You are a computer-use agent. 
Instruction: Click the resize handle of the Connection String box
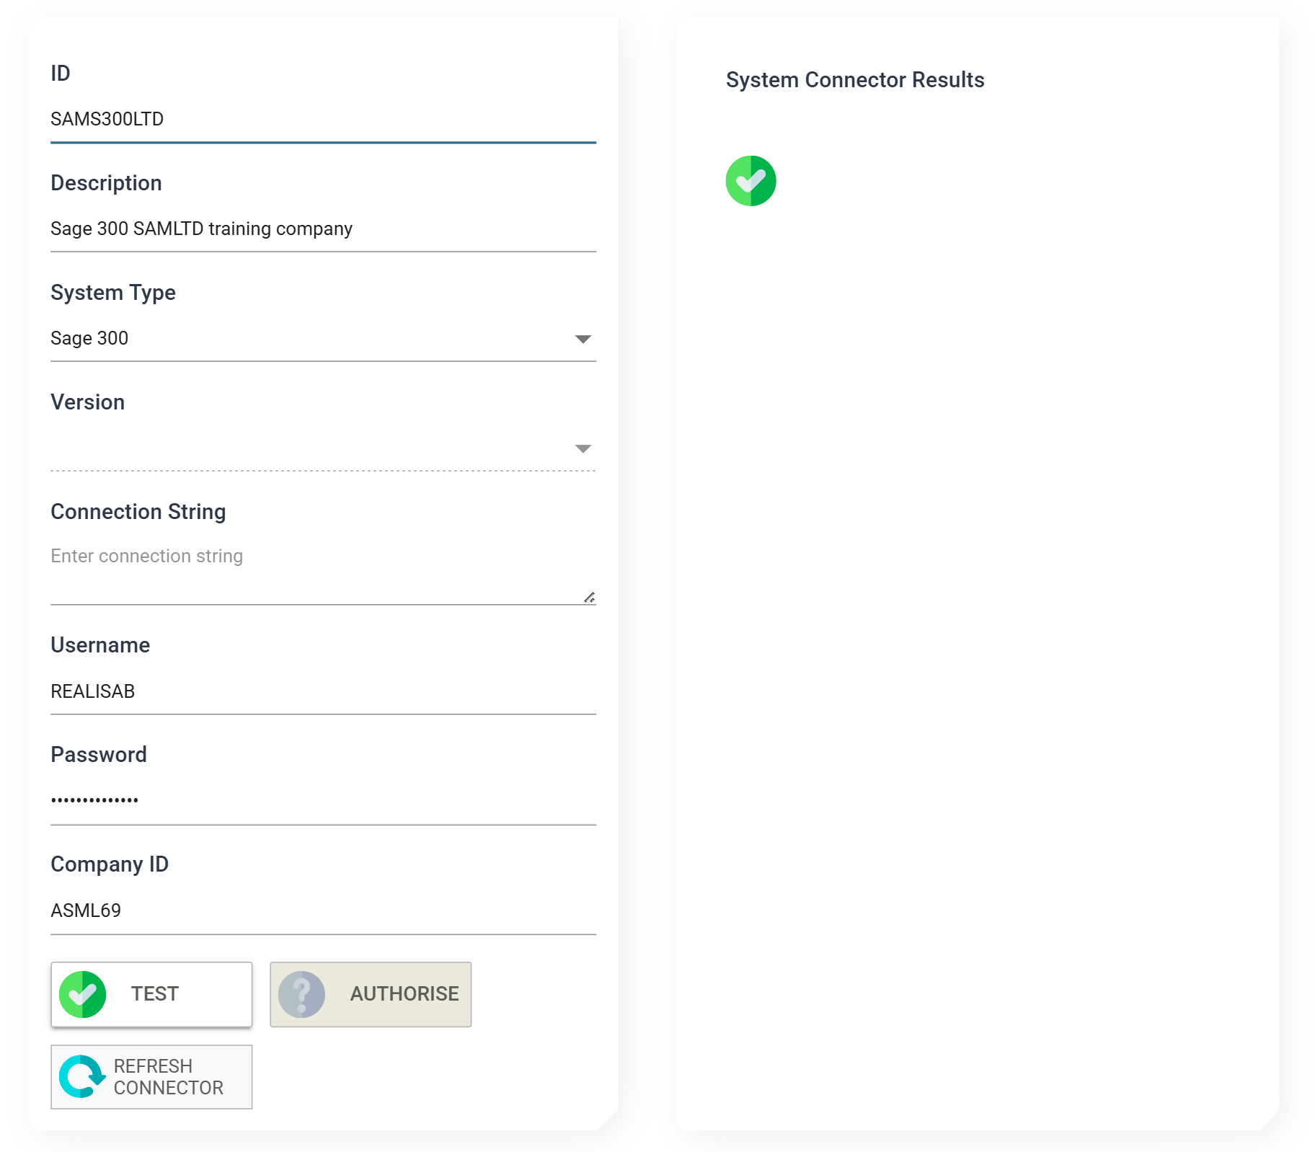[590, 597]
